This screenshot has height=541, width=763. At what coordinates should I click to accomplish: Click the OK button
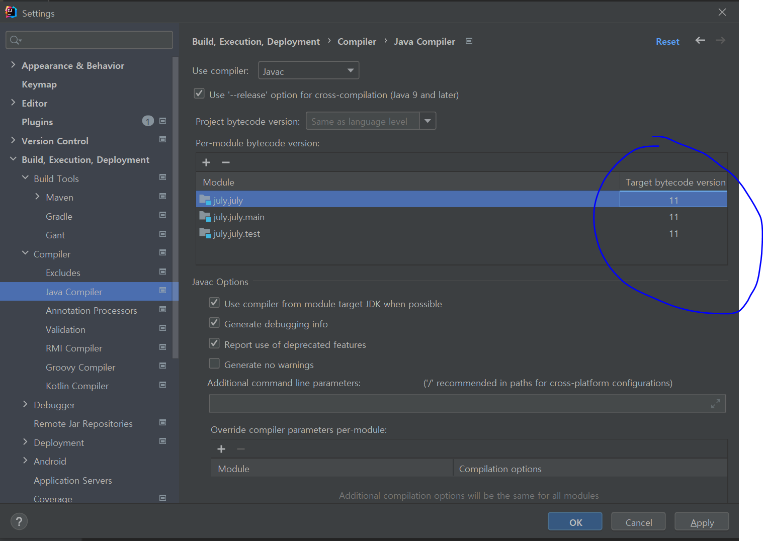pyautogui.click(x=575, y=522)
